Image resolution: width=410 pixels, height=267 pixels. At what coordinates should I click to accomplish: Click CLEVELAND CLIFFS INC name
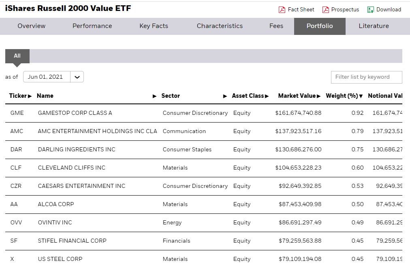72,168
